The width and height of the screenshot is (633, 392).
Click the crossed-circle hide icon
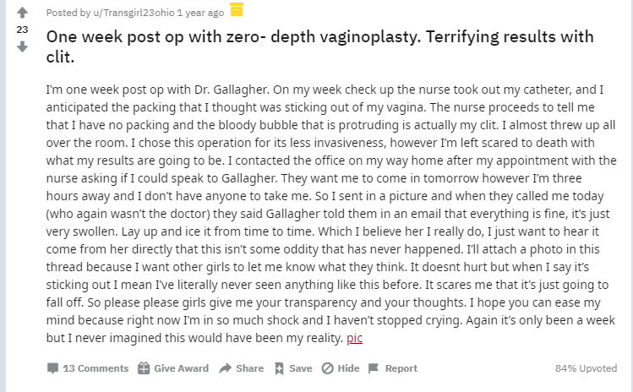pos(327,368)
